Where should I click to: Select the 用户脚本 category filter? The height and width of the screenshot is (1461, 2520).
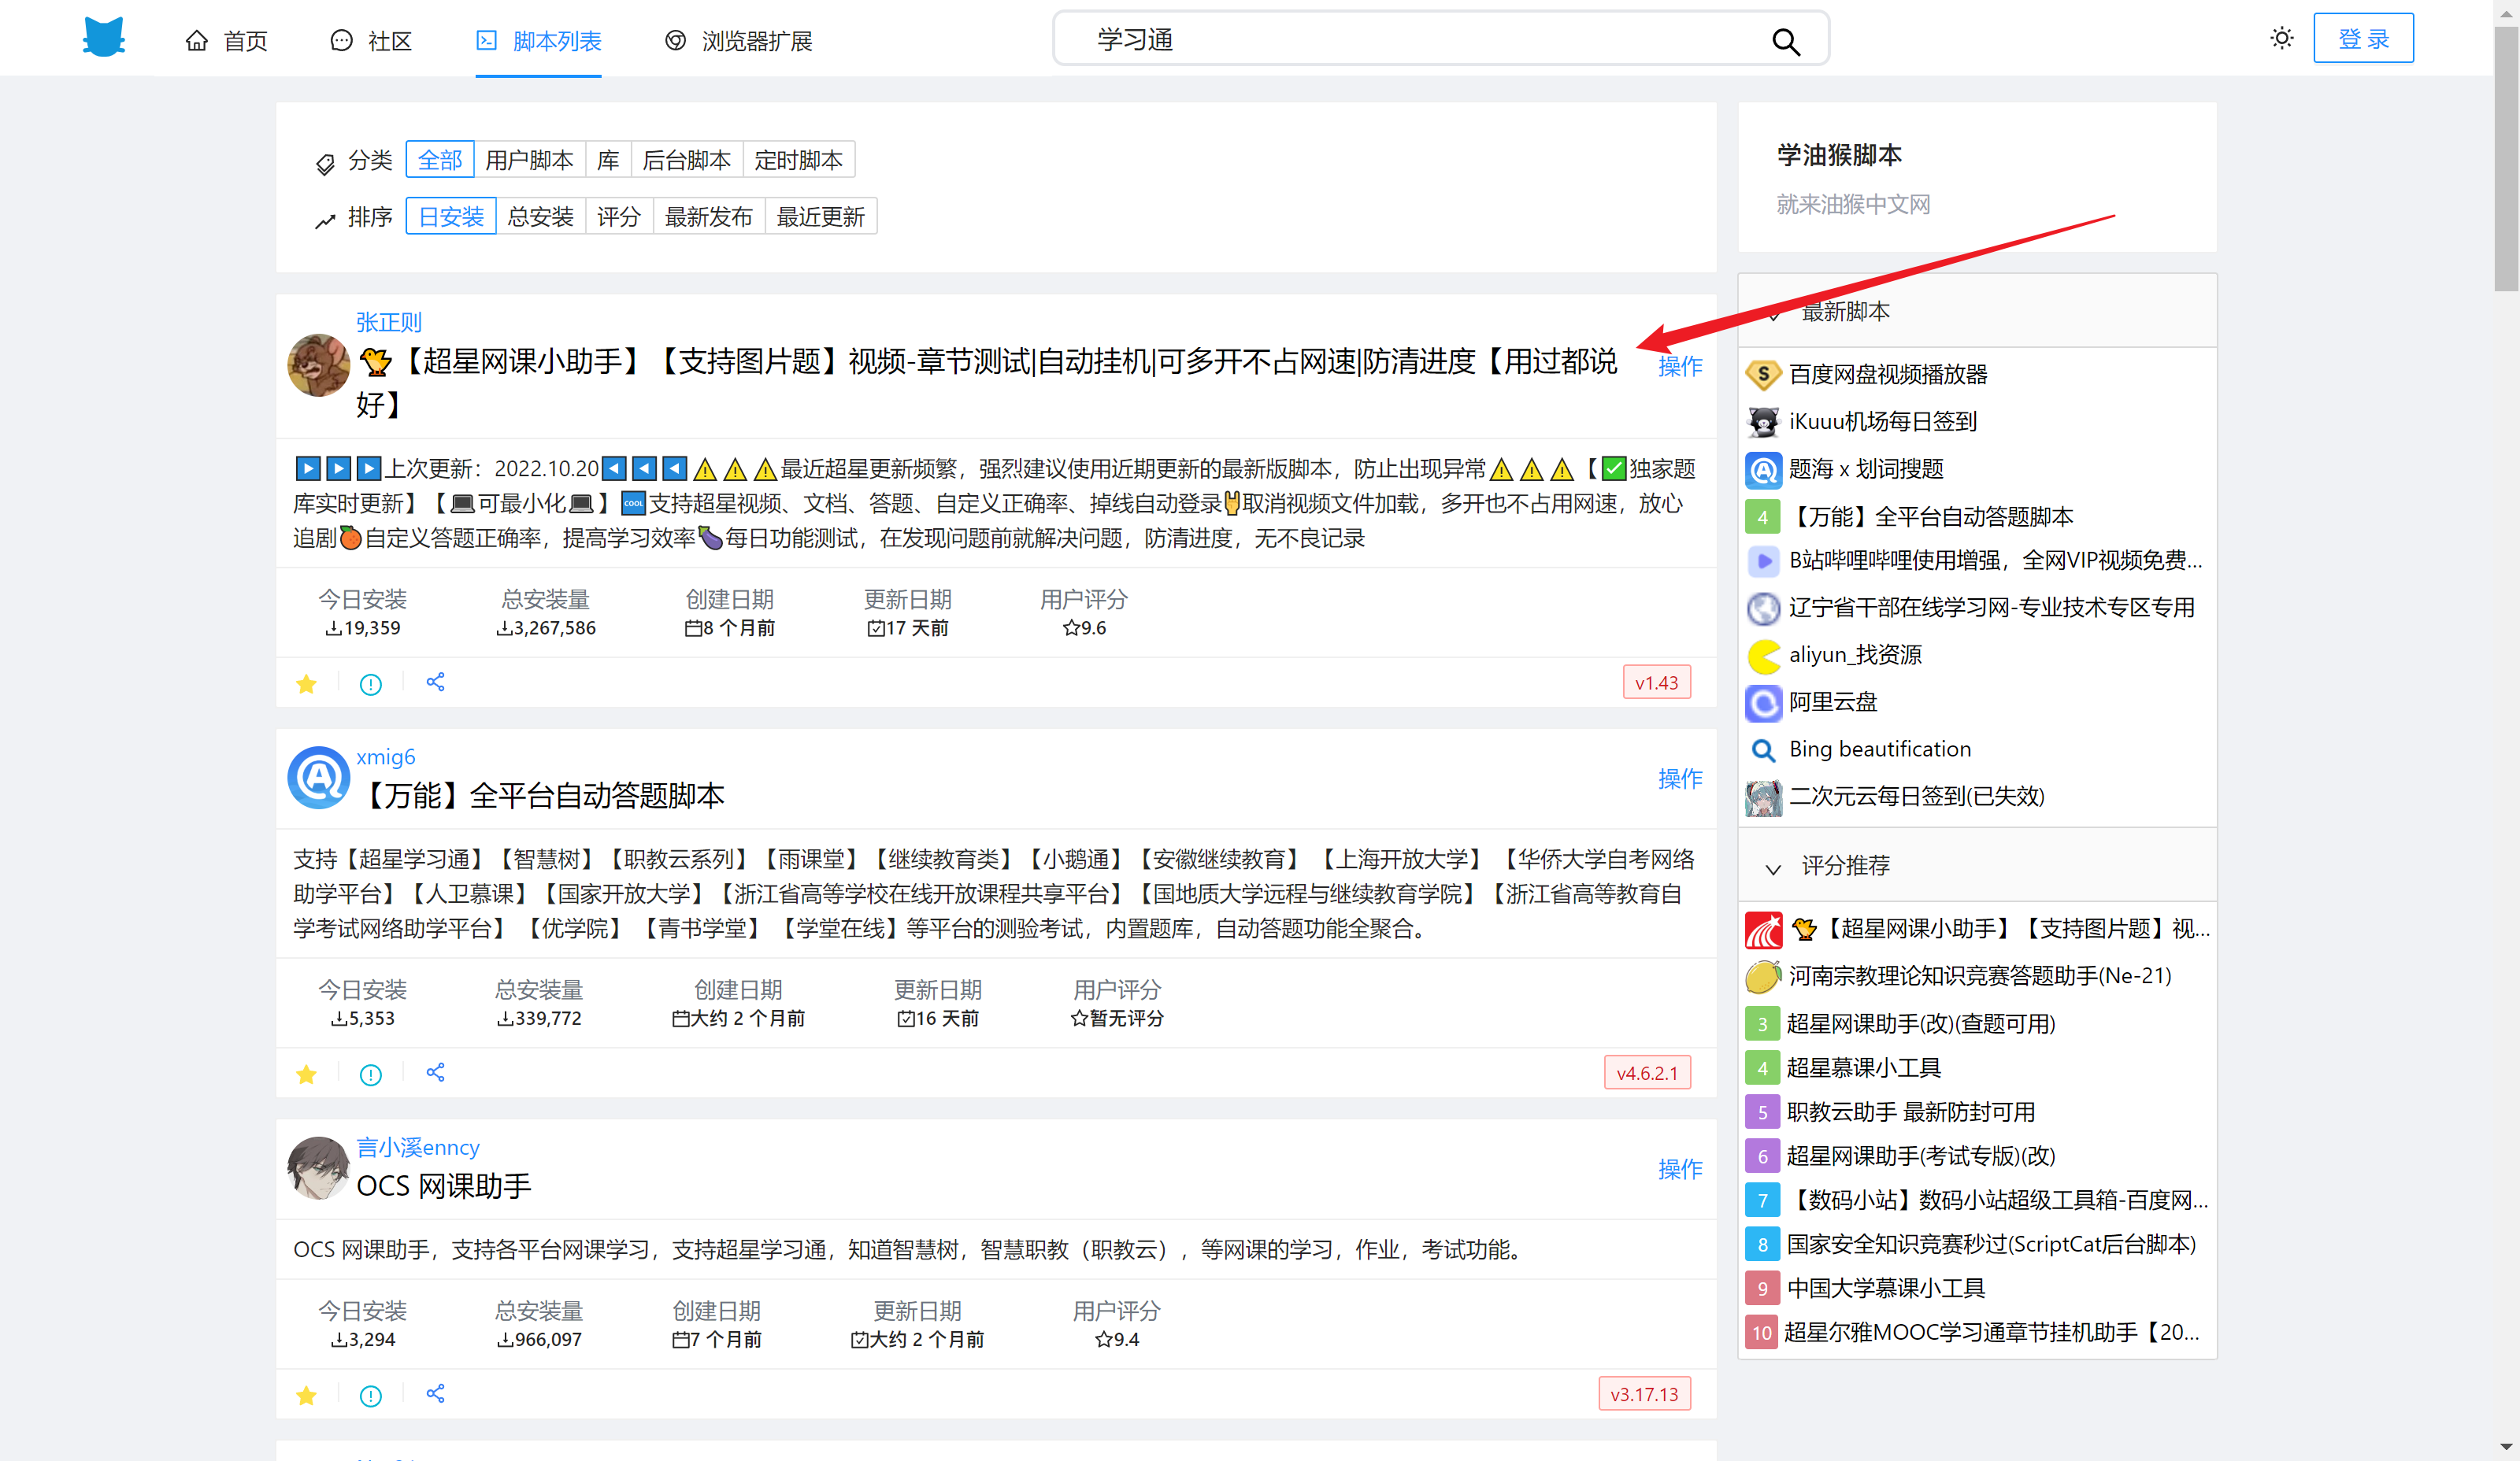530,159
